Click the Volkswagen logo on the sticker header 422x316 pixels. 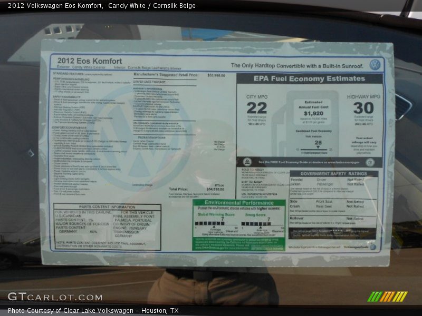(375, 65)
